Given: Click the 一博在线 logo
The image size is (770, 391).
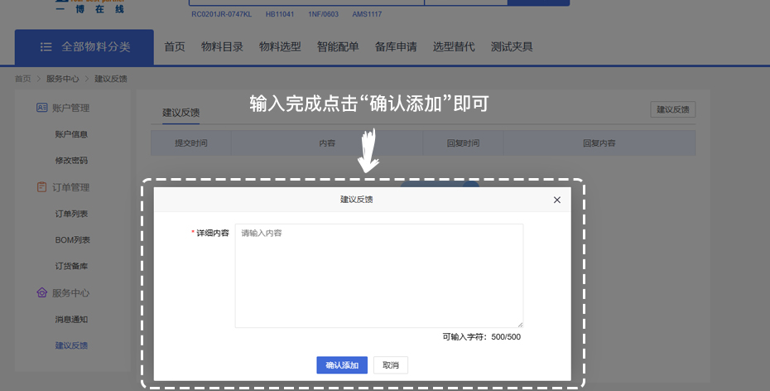Looking at the screenshot, I should (x=90, y=7).
